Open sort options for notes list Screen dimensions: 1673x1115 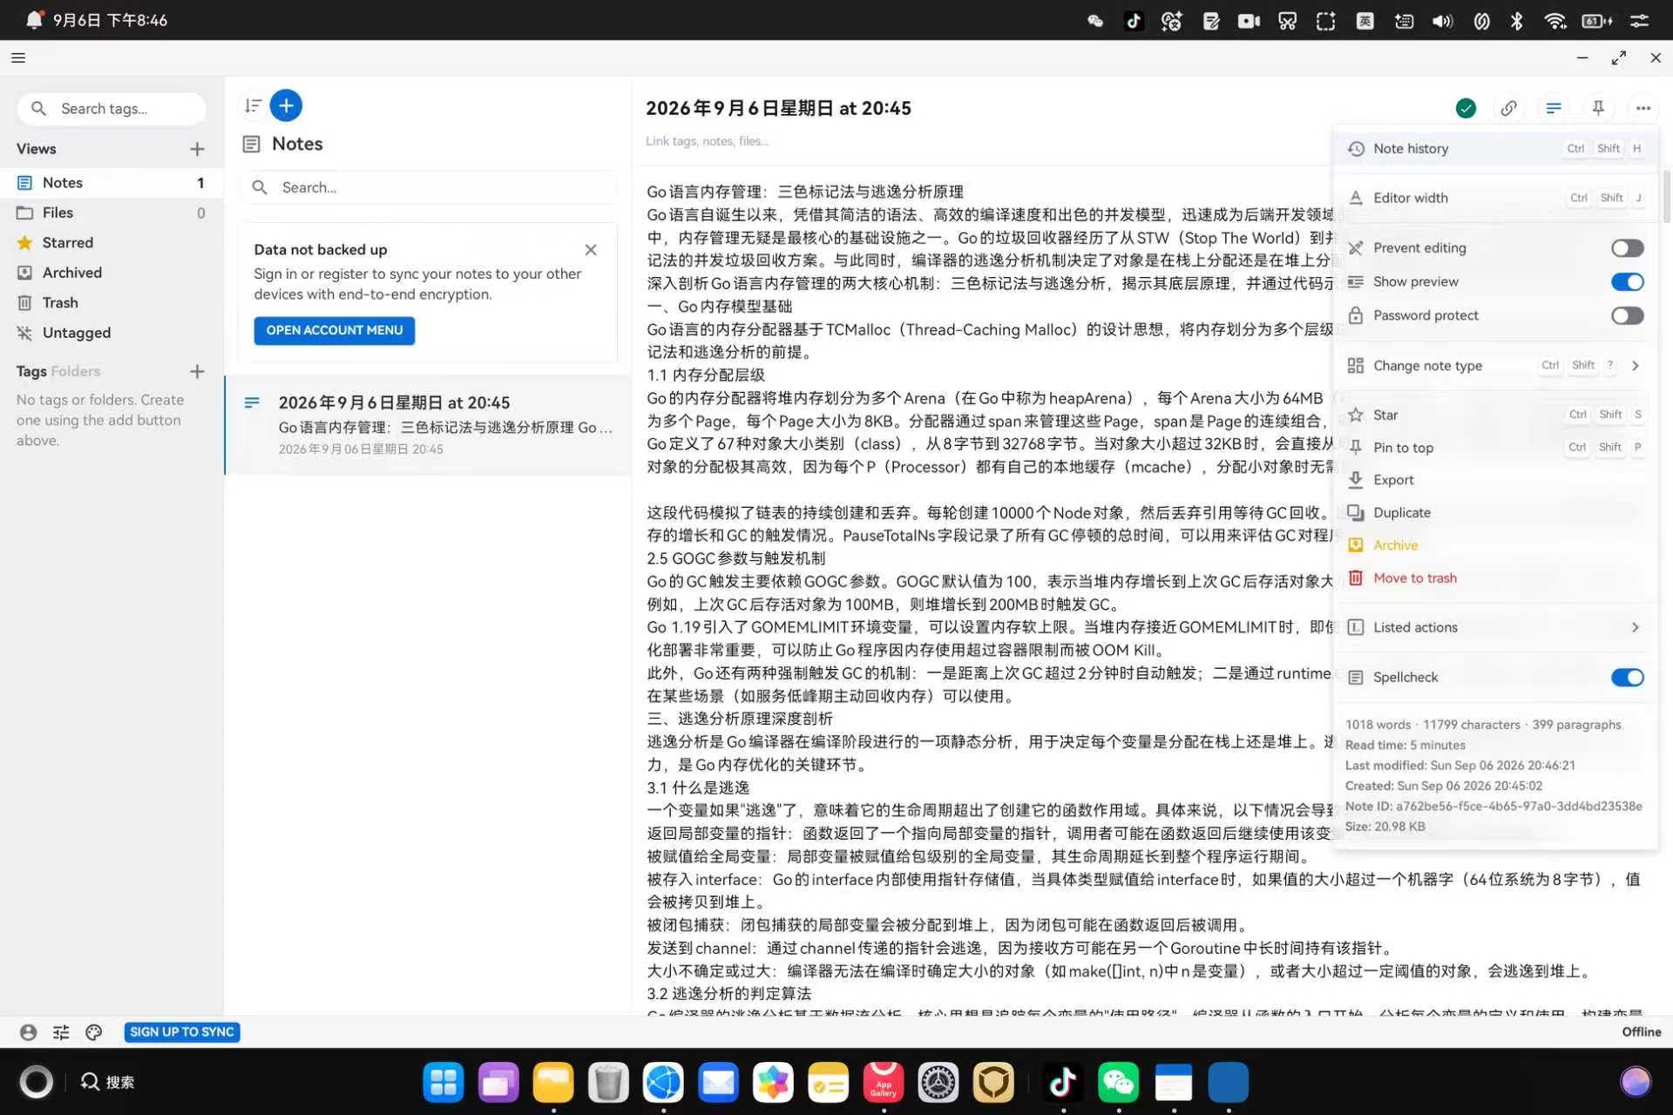click(x=253, y=105)
